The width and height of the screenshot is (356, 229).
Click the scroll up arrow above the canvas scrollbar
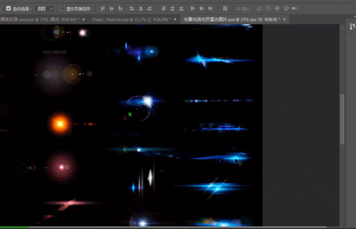pos(342,28)
